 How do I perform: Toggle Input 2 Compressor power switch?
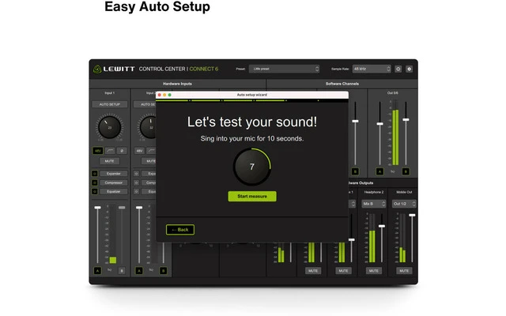click(x=137, y=182)
